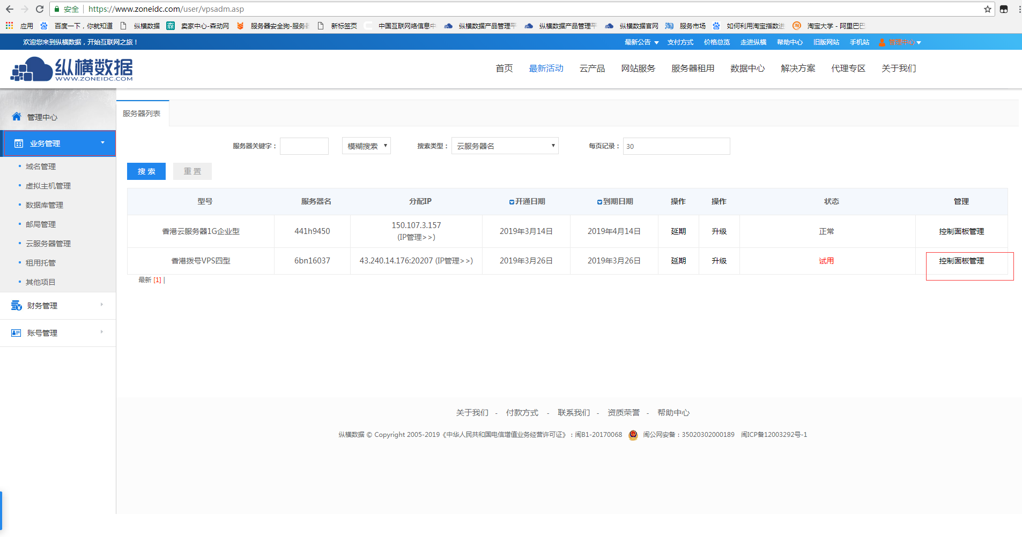The width and height of the screenshot is (1022, 537).
Task: Collapse the 业务管理 sidebar section
Action: tap(102, 143)
